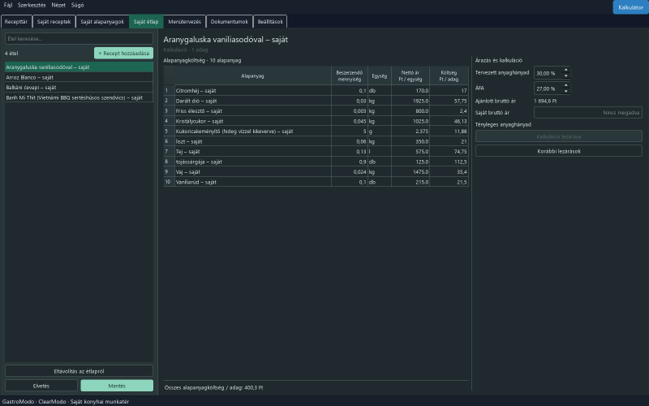649x406 pixels.
Task: Save changes with Mentés button
Action: point(117,386)
